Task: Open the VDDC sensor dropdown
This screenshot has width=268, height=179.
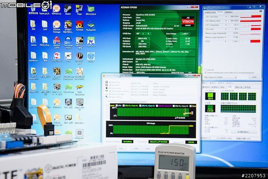Action: point(226,42)
